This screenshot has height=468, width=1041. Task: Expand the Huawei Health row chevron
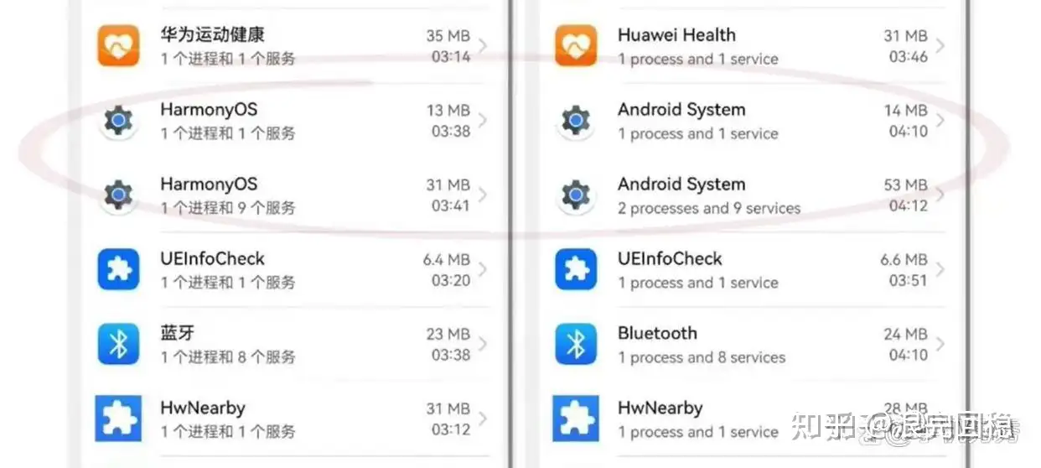940,46
